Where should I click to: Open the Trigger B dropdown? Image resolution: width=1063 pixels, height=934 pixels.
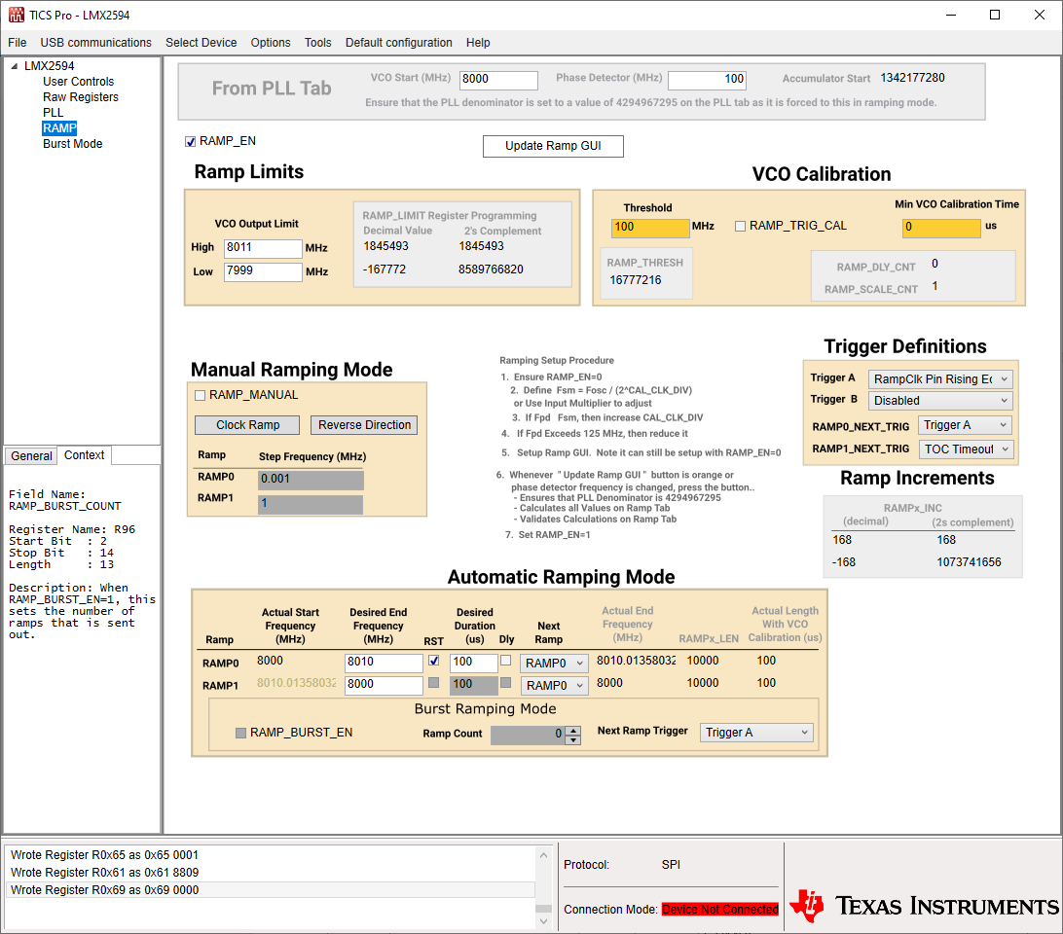(x=941, y=401)
